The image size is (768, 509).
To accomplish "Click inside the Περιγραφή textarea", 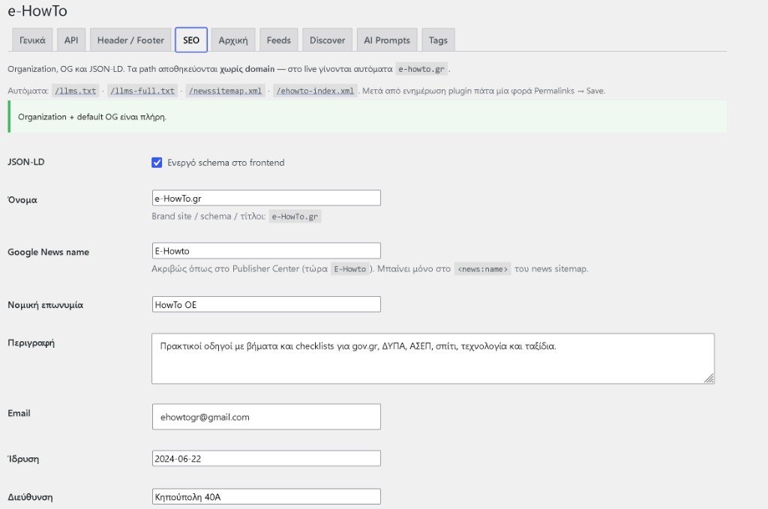I will [x=433, y=359].
